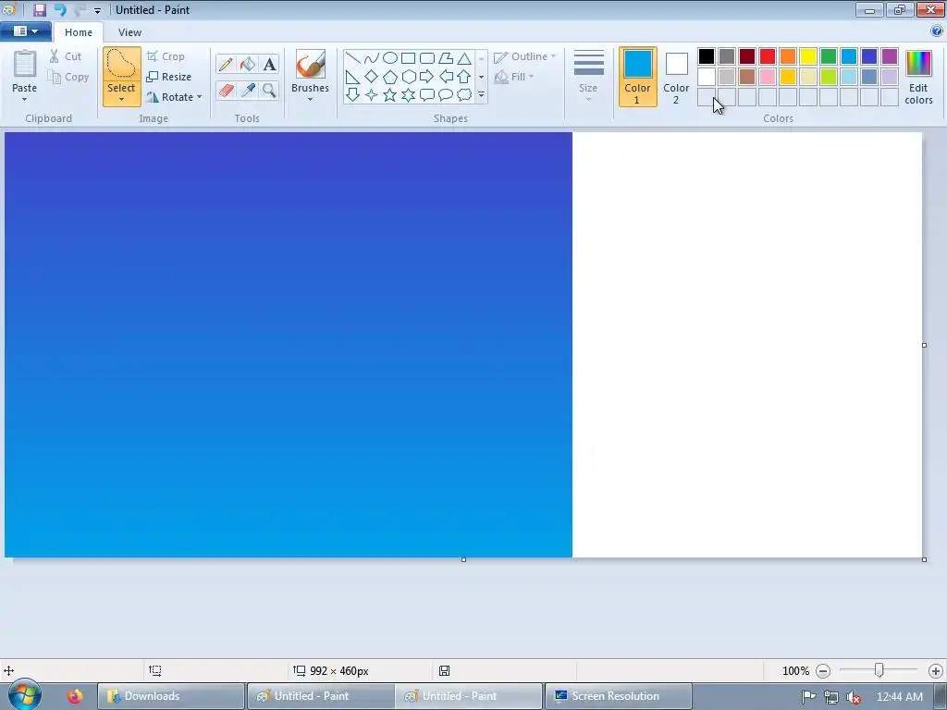Choose the Rounded rectangular callout shape
The height and width of the screenshot is (710, 947).
coord(427,95)
